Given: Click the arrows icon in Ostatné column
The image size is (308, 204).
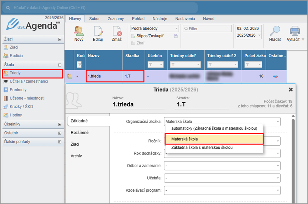Looking at the screenshot, I should click(276, 76).
